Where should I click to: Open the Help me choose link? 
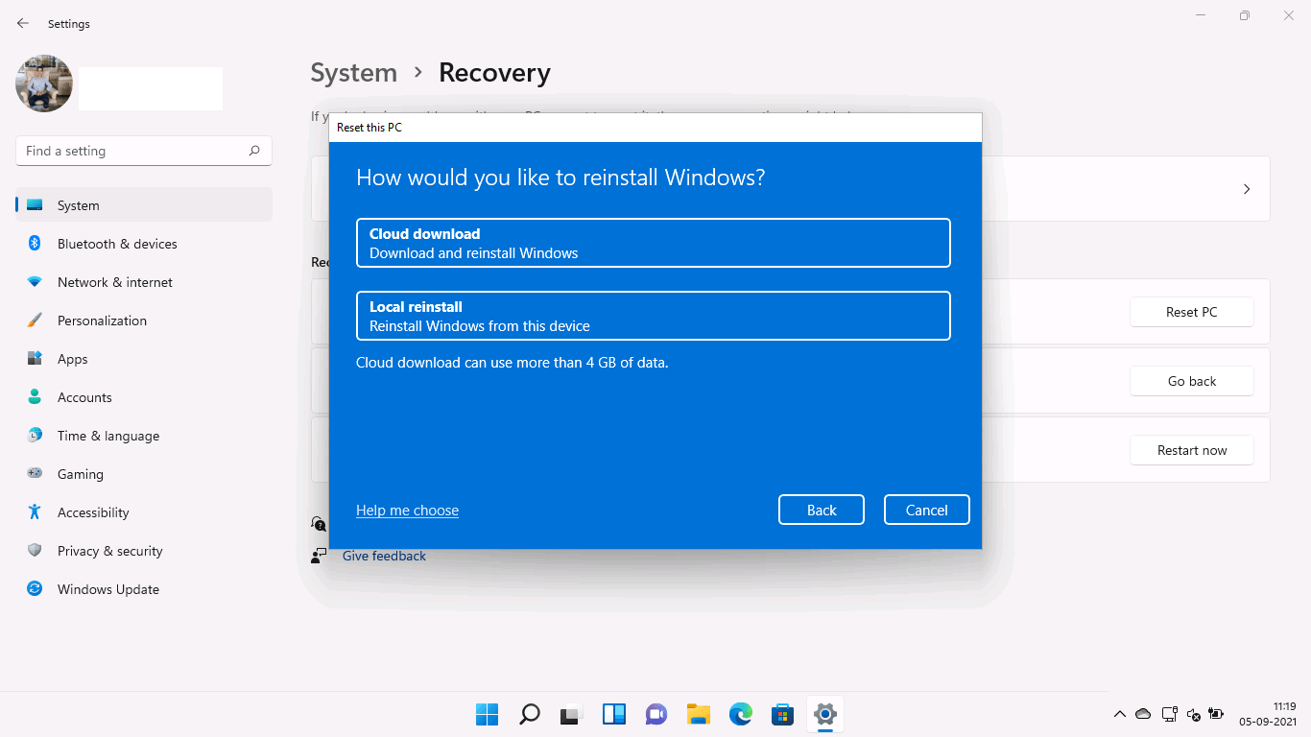coord(407,511)
